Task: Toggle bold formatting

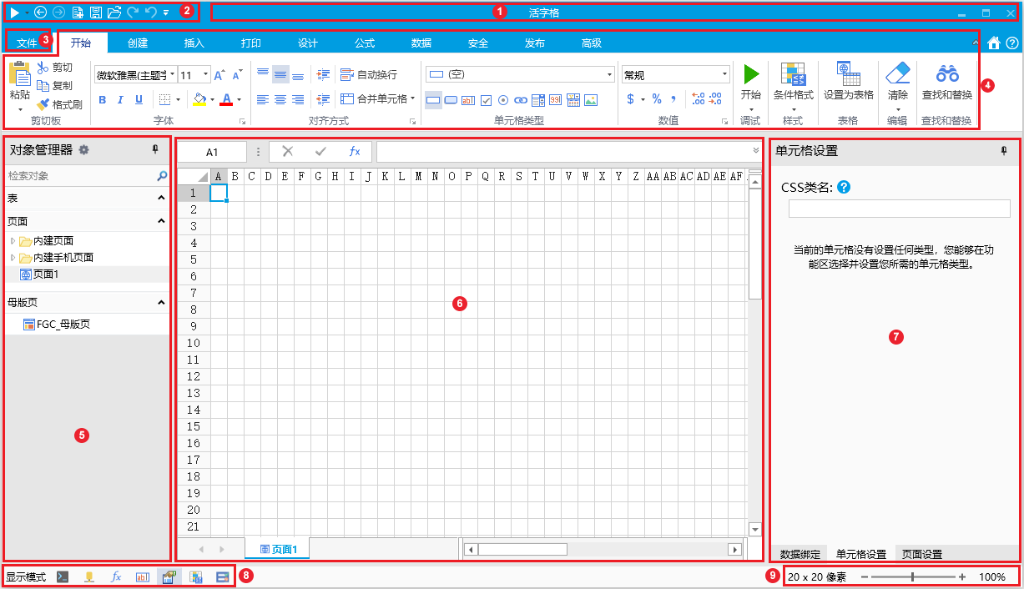Action: [x=102, y=100]
